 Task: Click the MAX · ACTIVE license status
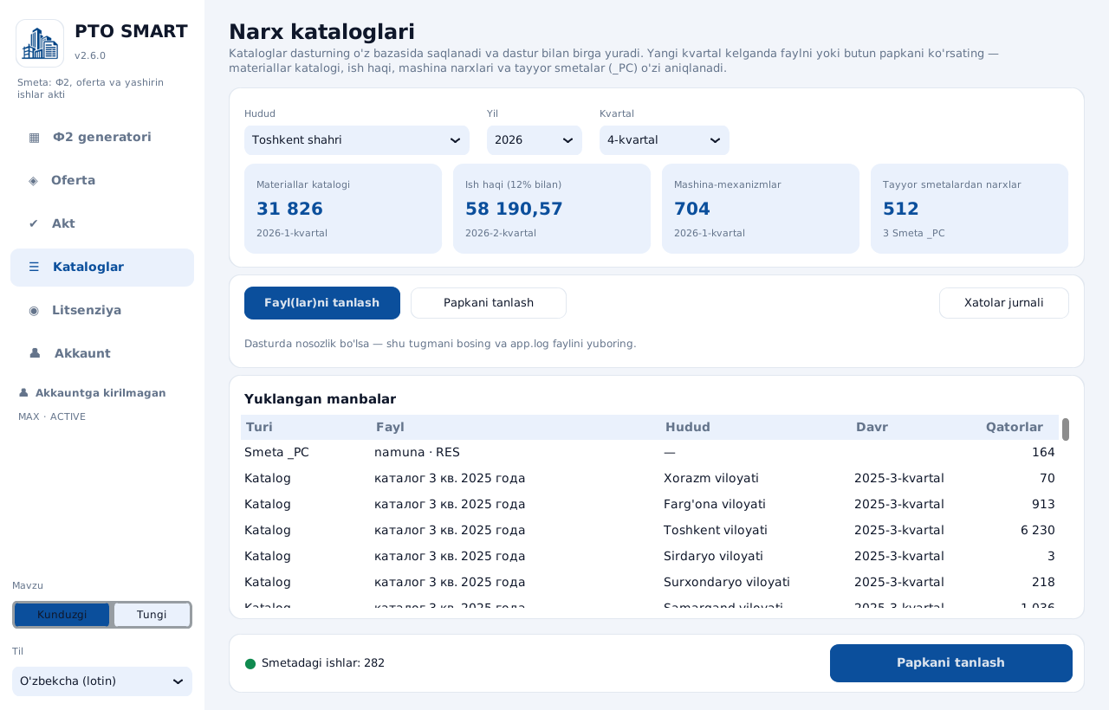tap(52, 416)
